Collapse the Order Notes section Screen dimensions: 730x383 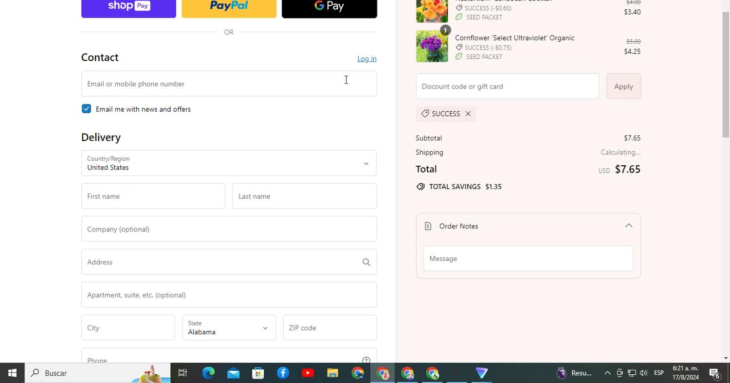[x=629, y=226]
